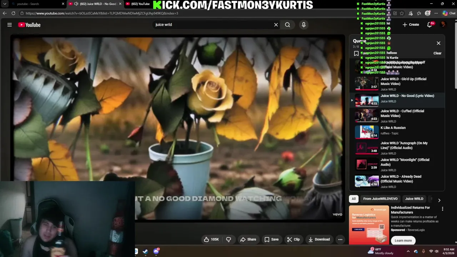
Task: Open the sponsored ad options menu
Action: pyautogui.click(x=442, y=209)
